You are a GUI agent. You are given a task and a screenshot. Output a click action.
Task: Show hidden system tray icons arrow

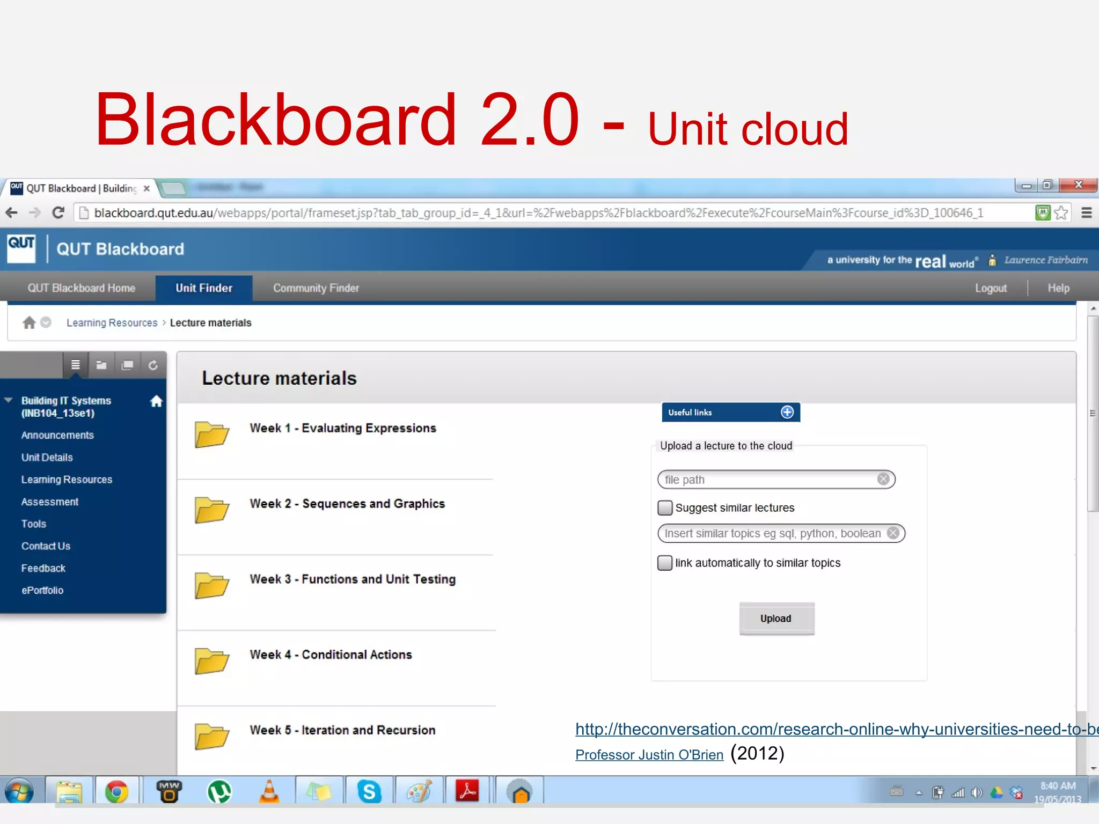[x=919, y=793]
